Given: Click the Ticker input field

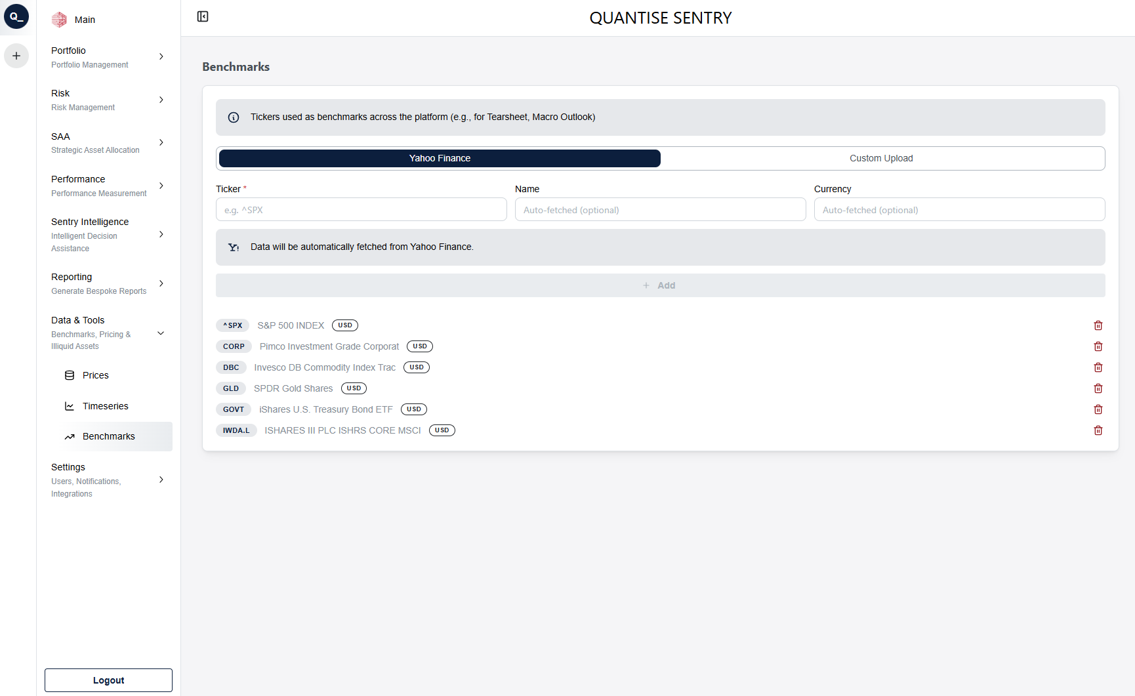Looking at the screenshot, I should tap(361, 209).
